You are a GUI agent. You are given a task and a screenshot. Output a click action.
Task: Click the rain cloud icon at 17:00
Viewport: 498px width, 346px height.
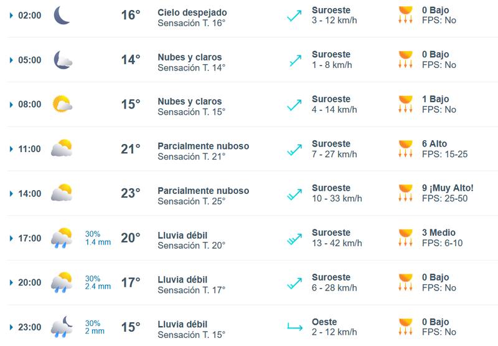(x=62, y=238)
